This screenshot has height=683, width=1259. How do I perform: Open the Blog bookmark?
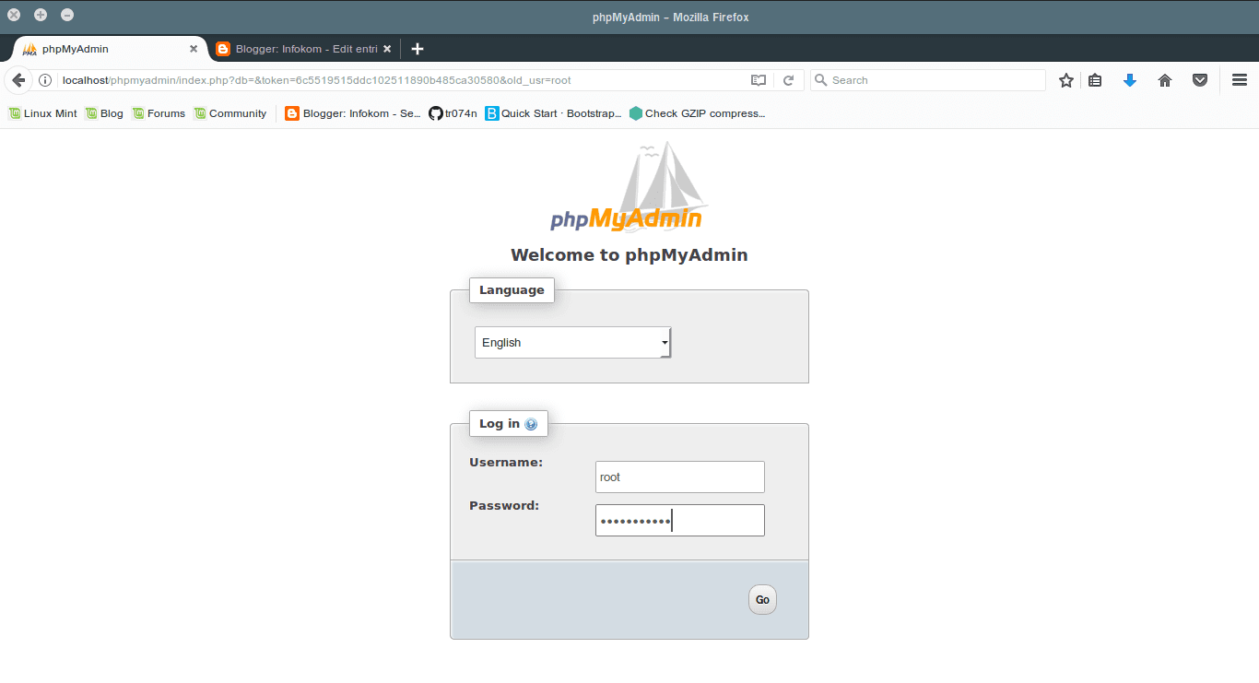point(104,113)
